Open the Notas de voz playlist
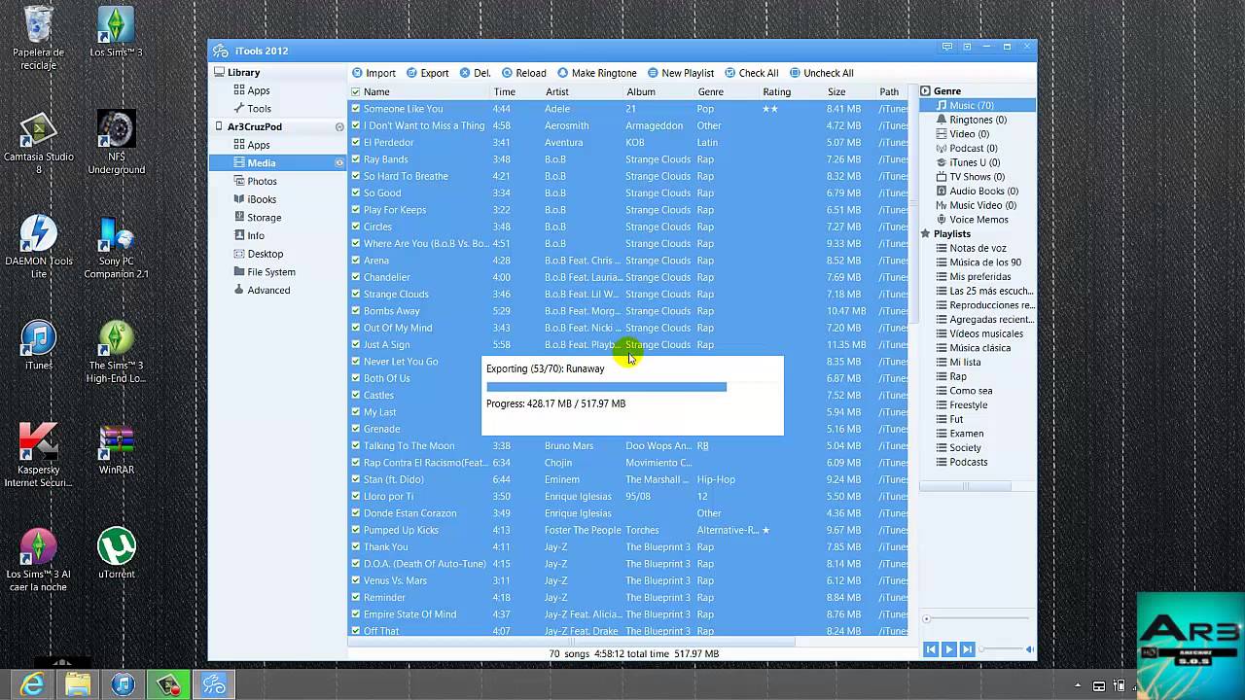 pyautogui.click(x=971, y=248)
